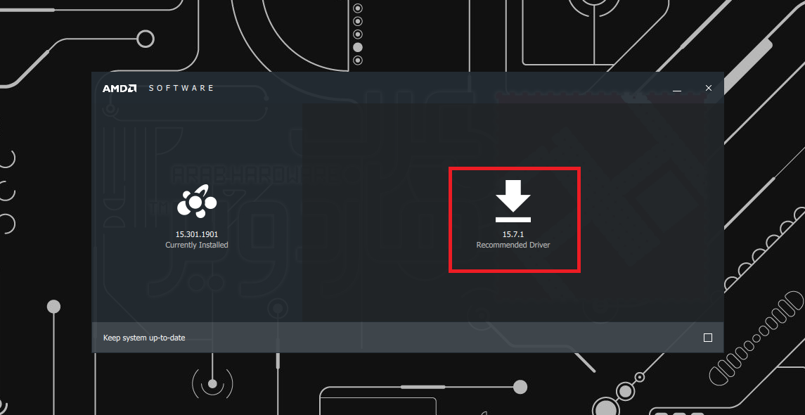
Task: Click the SOFTWARE title text
Action: point(181,89)
